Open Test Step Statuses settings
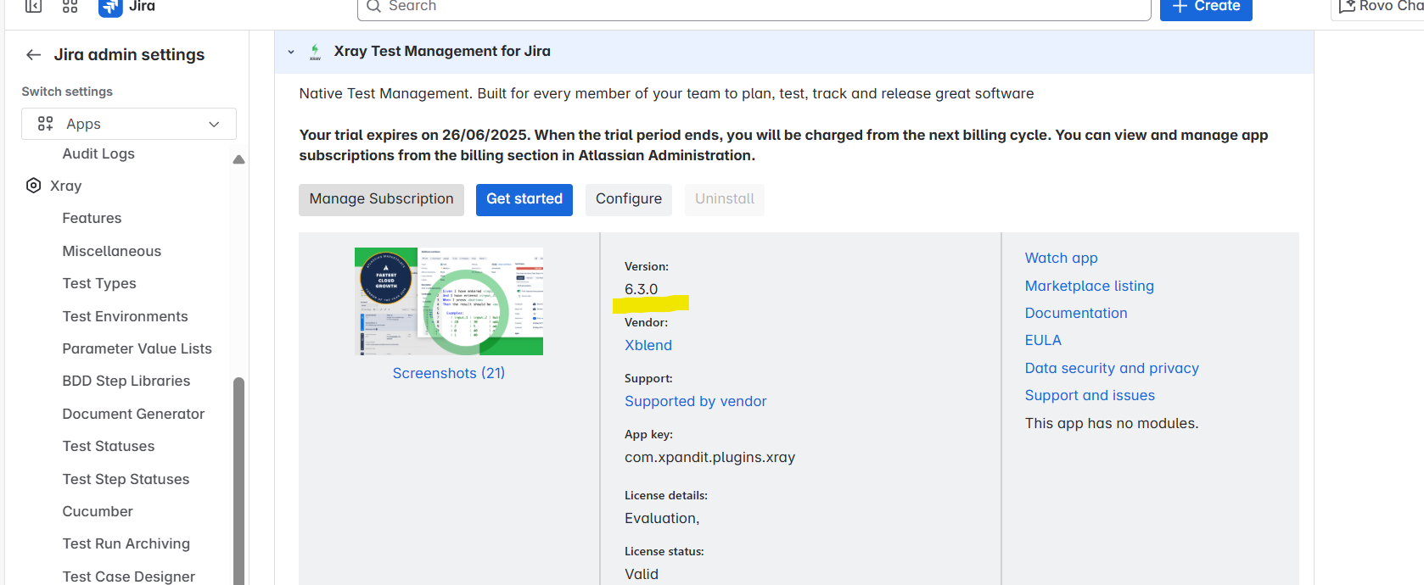 pos(126,479)
